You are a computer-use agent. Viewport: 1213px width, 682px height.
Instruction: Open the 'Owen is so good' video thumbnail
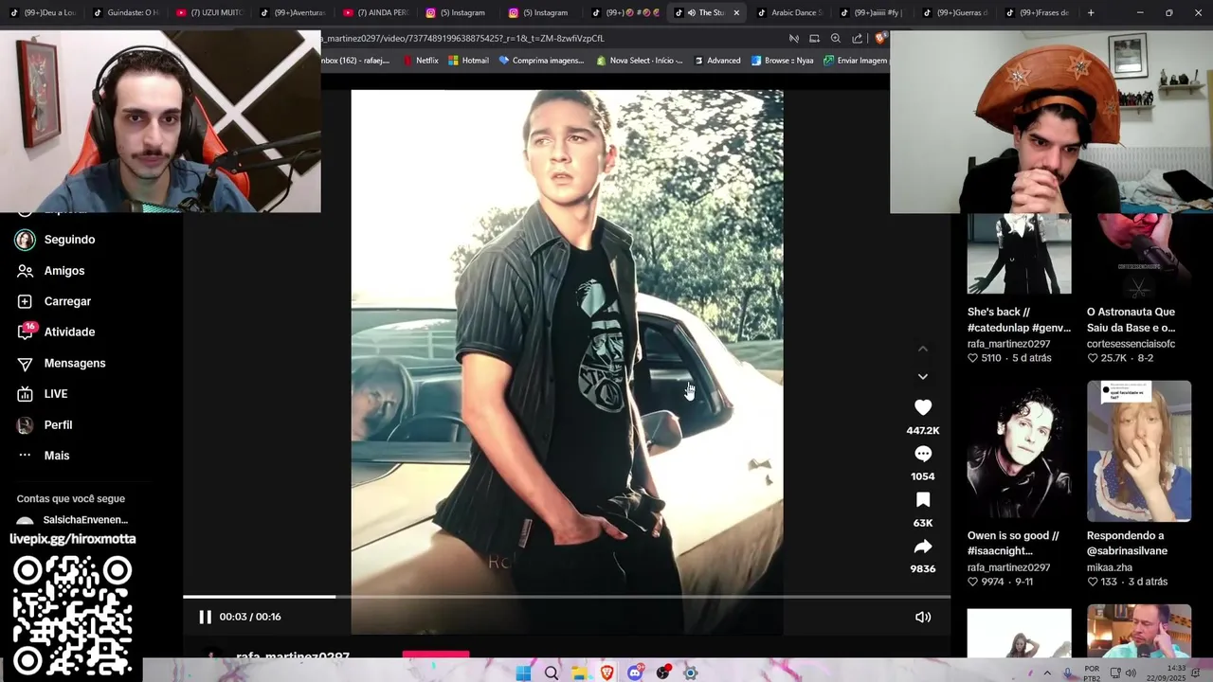[x=1019, y=451]
